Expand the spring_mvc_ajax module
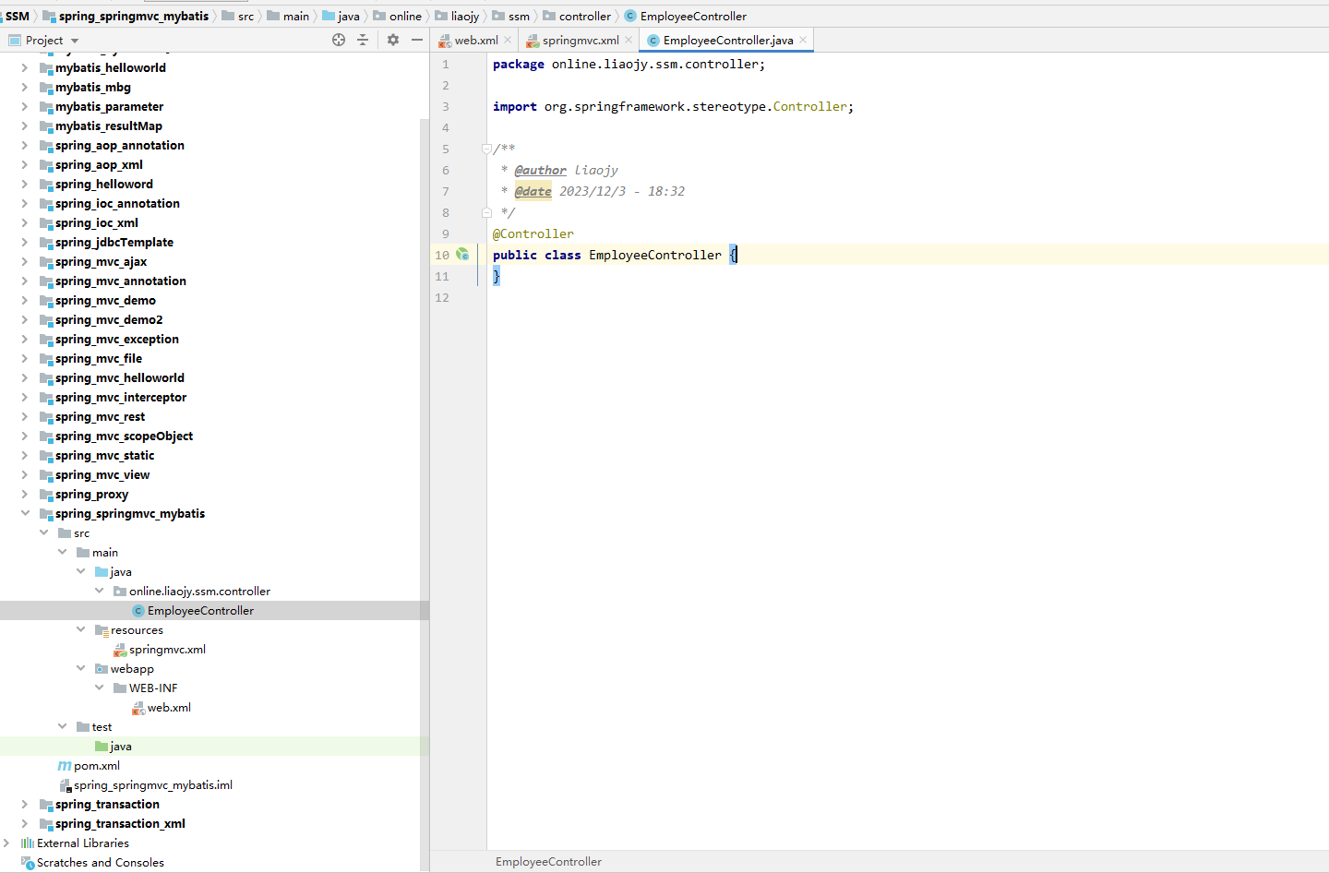 [25, 261]
